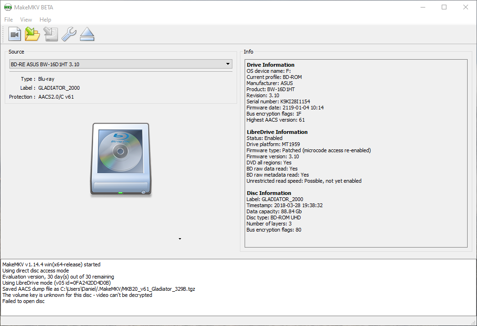Open the File menu
Viewport: 477px width, 326px height.
8,20
